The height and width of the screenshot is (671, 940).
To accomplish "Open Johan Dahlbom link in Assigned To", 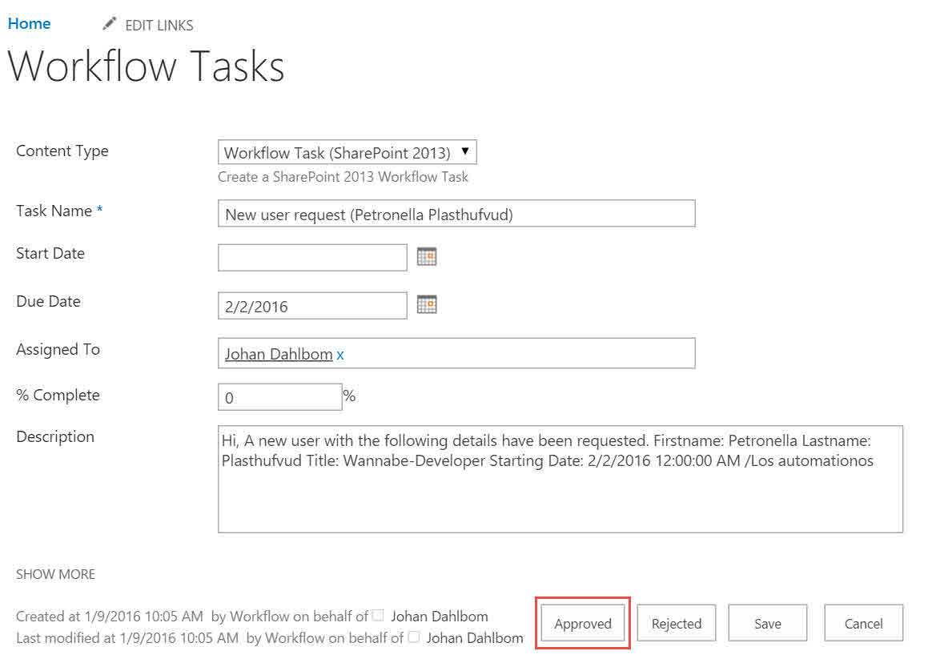I will [279, 354].
